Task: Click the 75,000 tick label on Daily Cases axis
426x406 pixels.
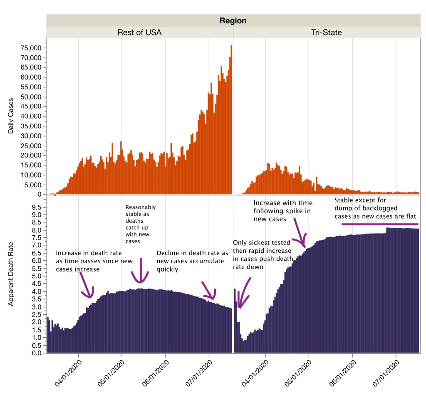Action: coord(30,48)
